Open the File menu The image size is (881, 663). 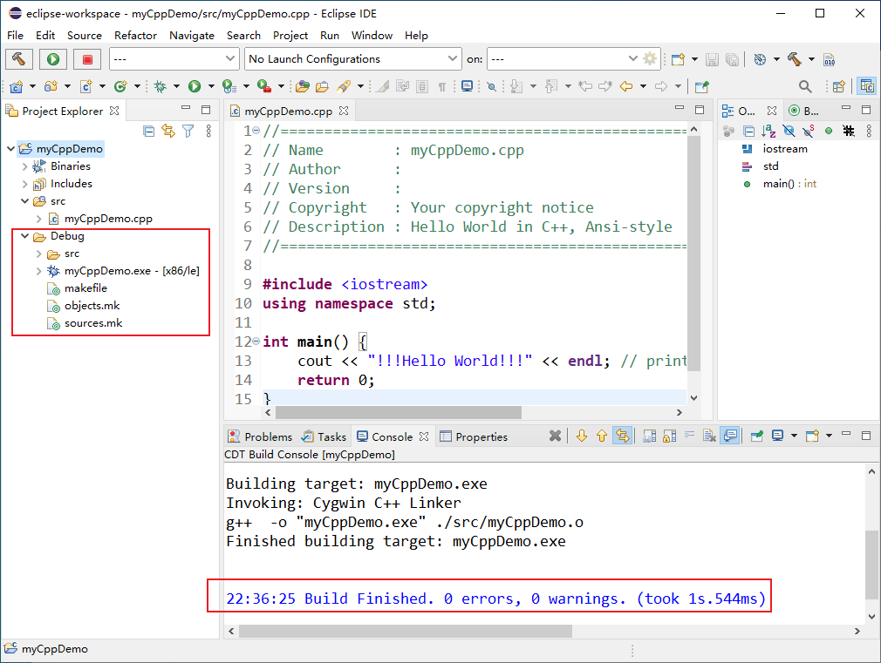click(15, 36)
